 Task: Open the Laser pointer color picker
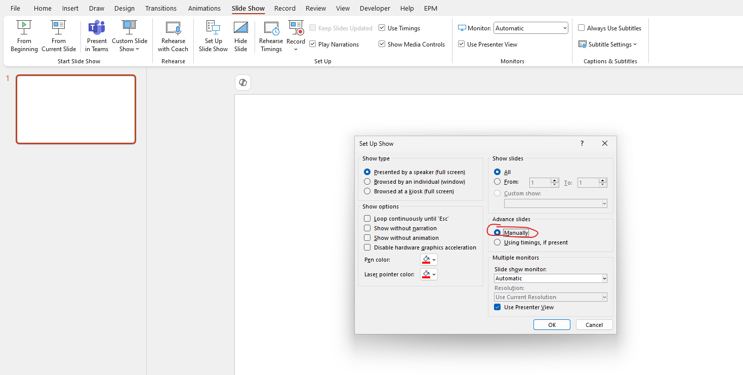pos(429,274)
